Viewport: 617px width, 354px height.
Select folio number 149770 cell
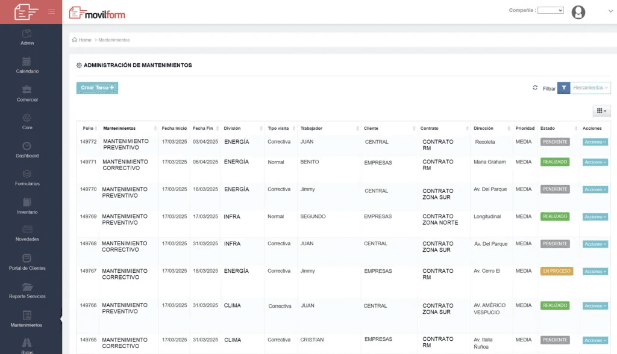[88, 189]
